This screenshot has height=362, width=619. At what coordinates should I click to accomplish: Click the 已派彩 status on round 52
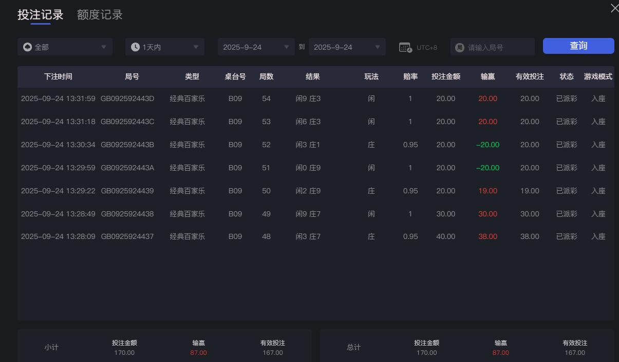coord(566,144)
